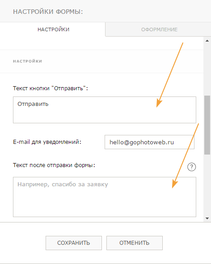Image resolution: width=211 pixels, height=264 pixels.
Task: Click the 'Текст после отправки формы:' label
Action: click(54, 165)
